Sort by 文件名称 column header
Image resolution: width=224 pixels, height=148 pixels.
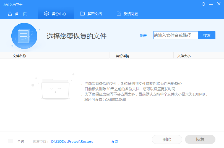19,56
